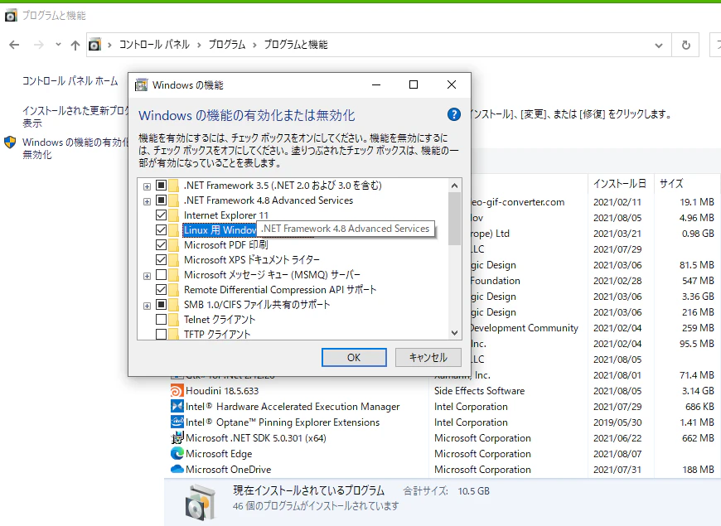The height and width of the screenshot is (526, 721).
Task: Expand the SMB 1.0/CIFS node
Action: pos(147,306)
